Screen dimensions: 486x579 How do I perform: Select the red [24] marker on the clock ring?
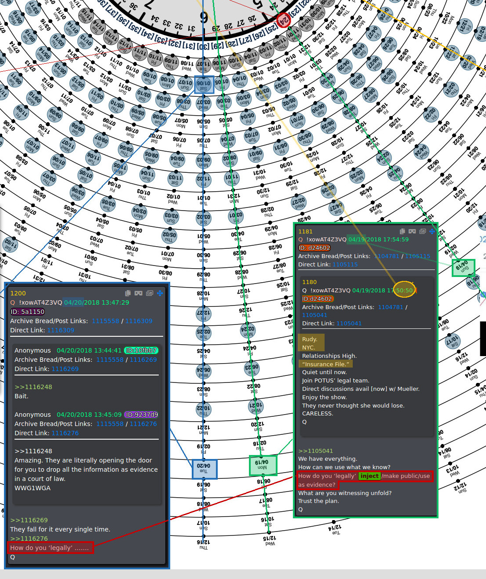coord(284,20)
